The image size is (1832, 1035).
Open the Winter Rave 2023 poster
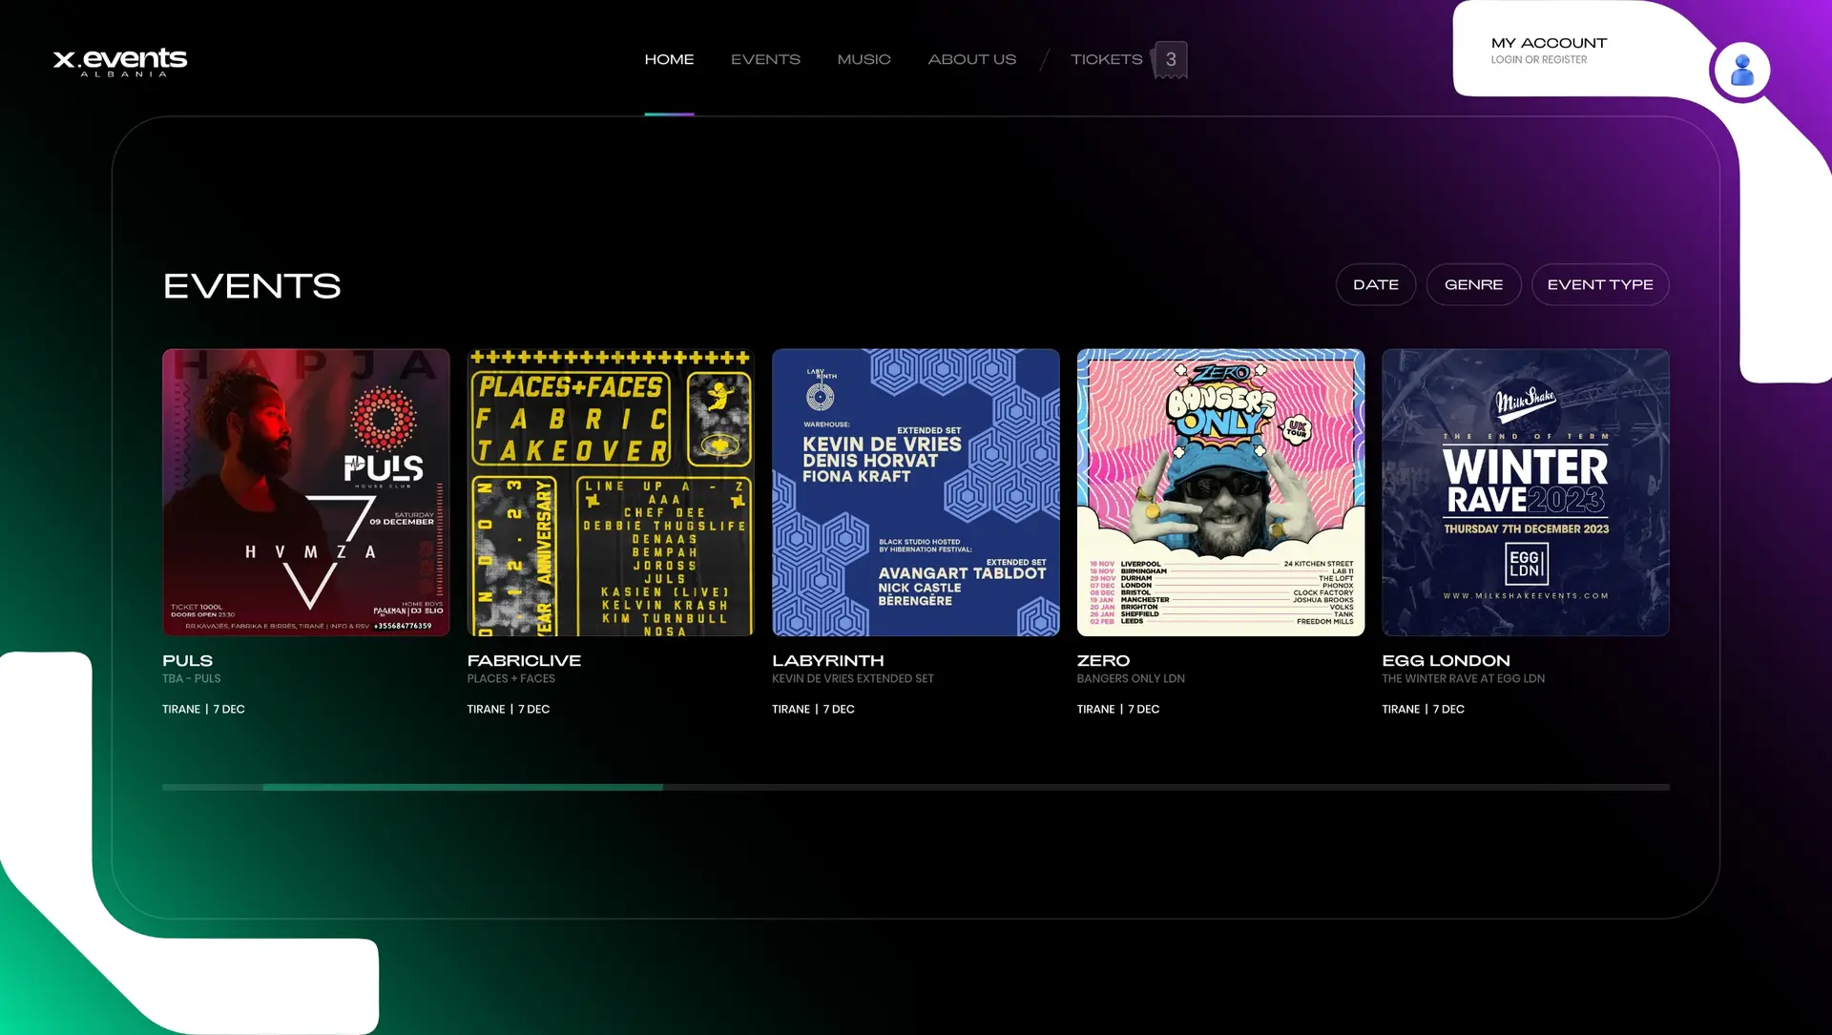1526,492
